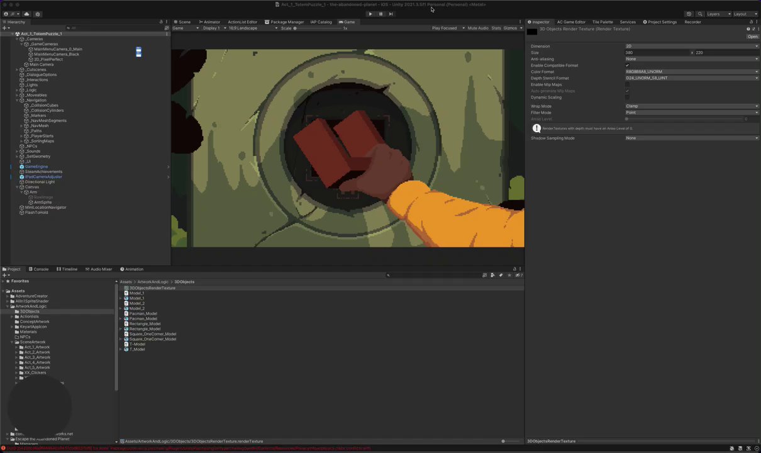Click the Size height field 220
761x453 pixels.
726,52
